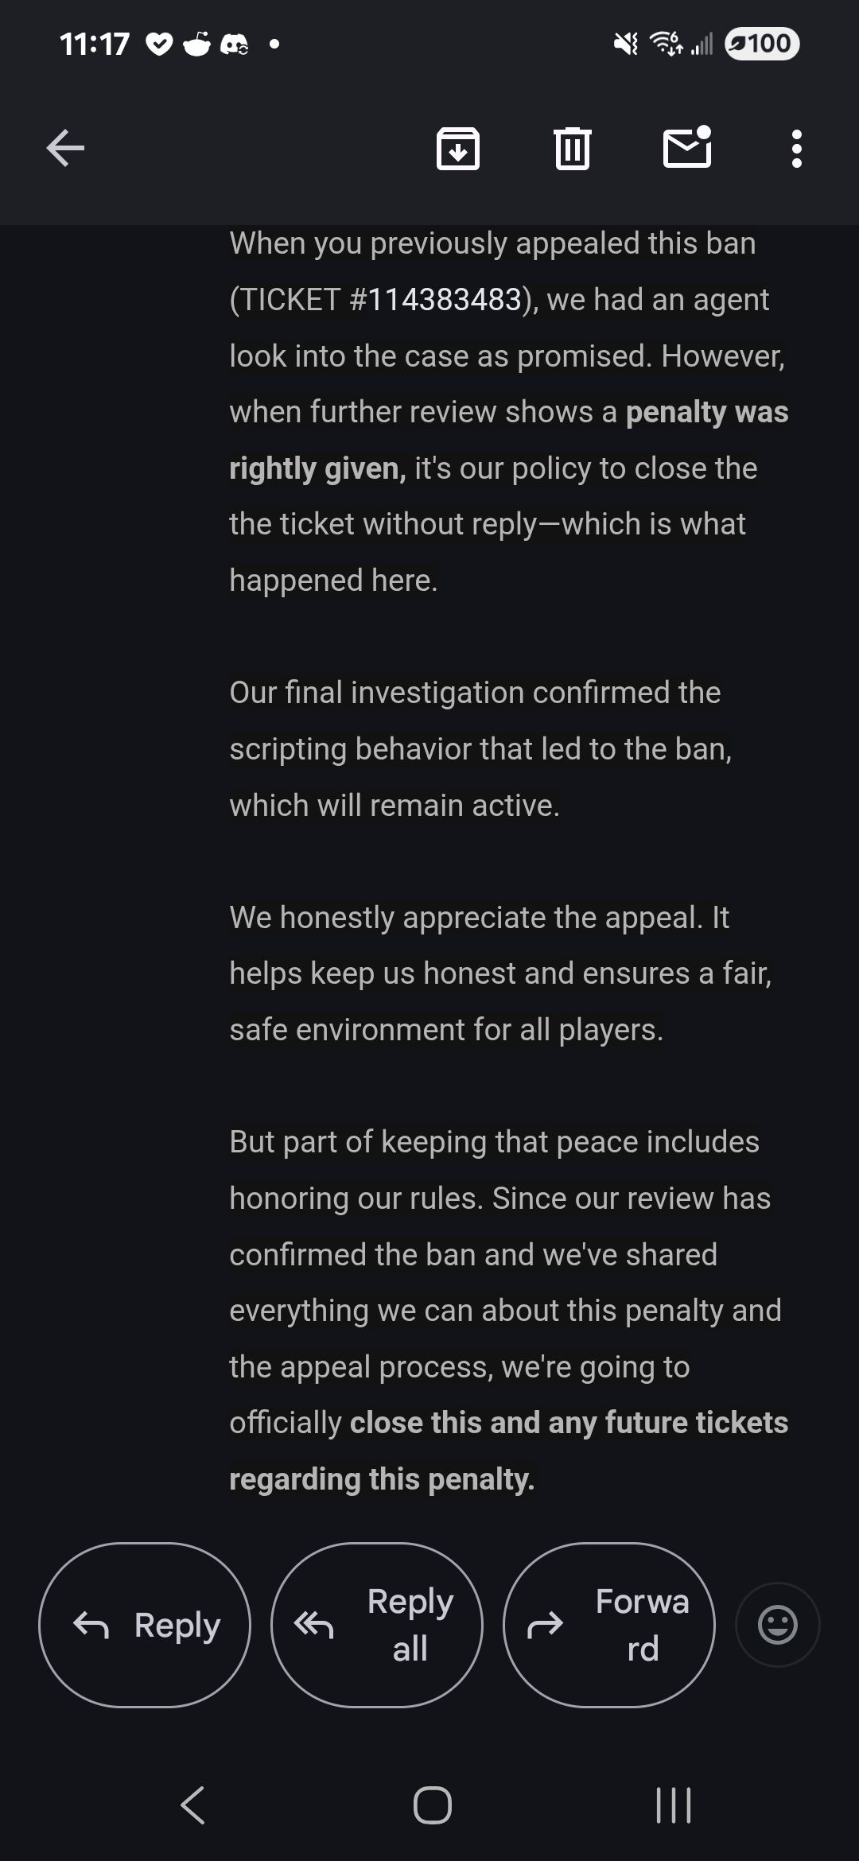Screen dimensions: 859x1861
Task: Tap the Discord notification icon in the status bar
Action: tap(234, 45)
